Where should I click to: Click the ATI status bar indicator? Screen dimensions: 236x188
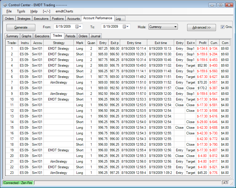[x=226, y=183]
